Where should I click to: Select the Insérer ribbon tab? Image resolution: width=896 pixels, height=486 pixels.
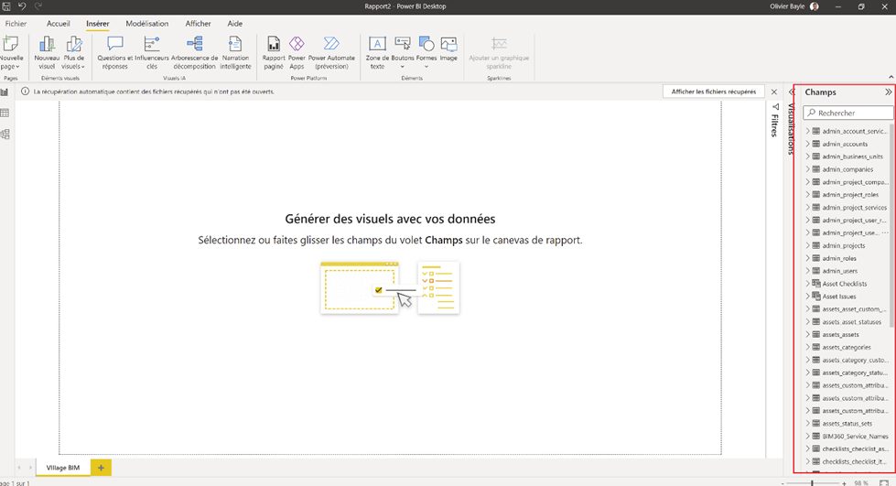click(98, 24)
